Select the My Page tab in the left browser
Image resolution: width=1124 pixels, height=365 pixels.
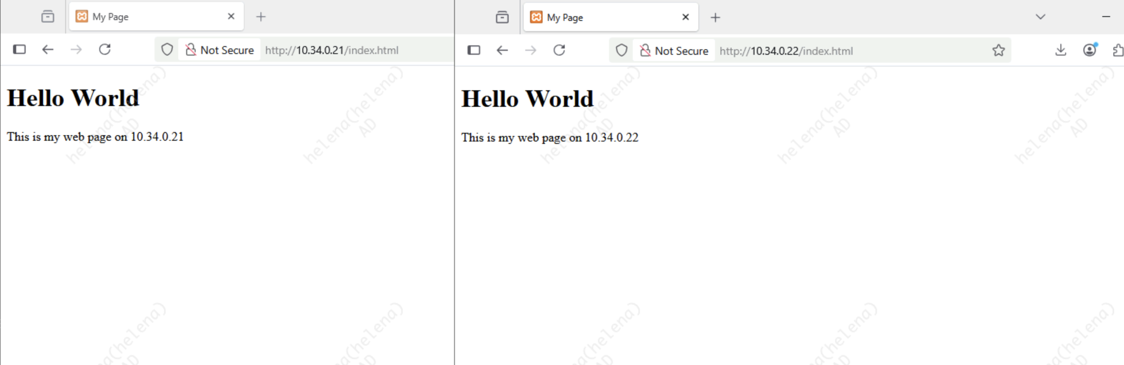[148, 17]
